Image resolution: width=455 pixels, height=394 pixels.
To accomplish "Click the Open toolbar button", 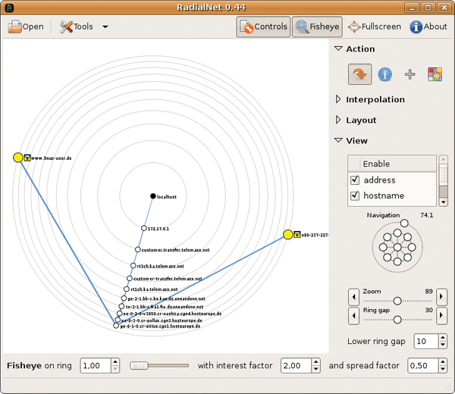I will point(26,27).
